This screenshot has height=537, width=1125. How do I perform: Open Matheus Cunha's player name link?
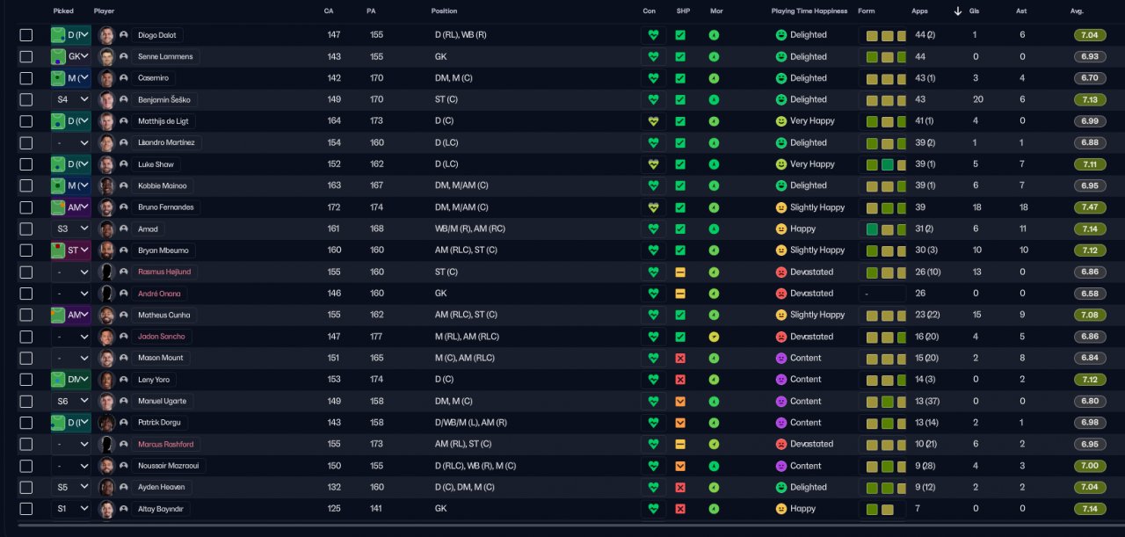(164, 315)
